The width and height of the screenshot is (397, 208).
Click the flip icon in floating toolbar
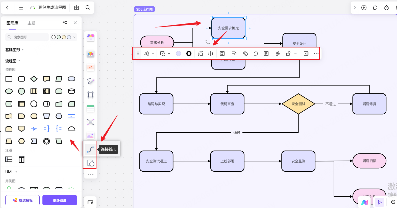(211, 54)
